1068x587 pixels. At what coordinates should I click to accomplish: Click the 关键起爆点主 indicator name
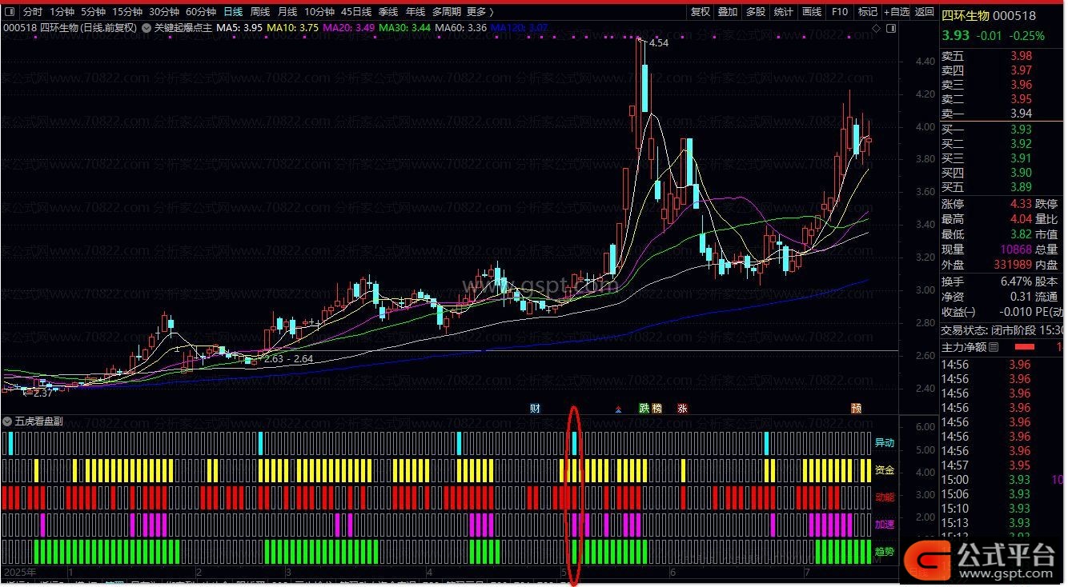[x=183, y=27]
